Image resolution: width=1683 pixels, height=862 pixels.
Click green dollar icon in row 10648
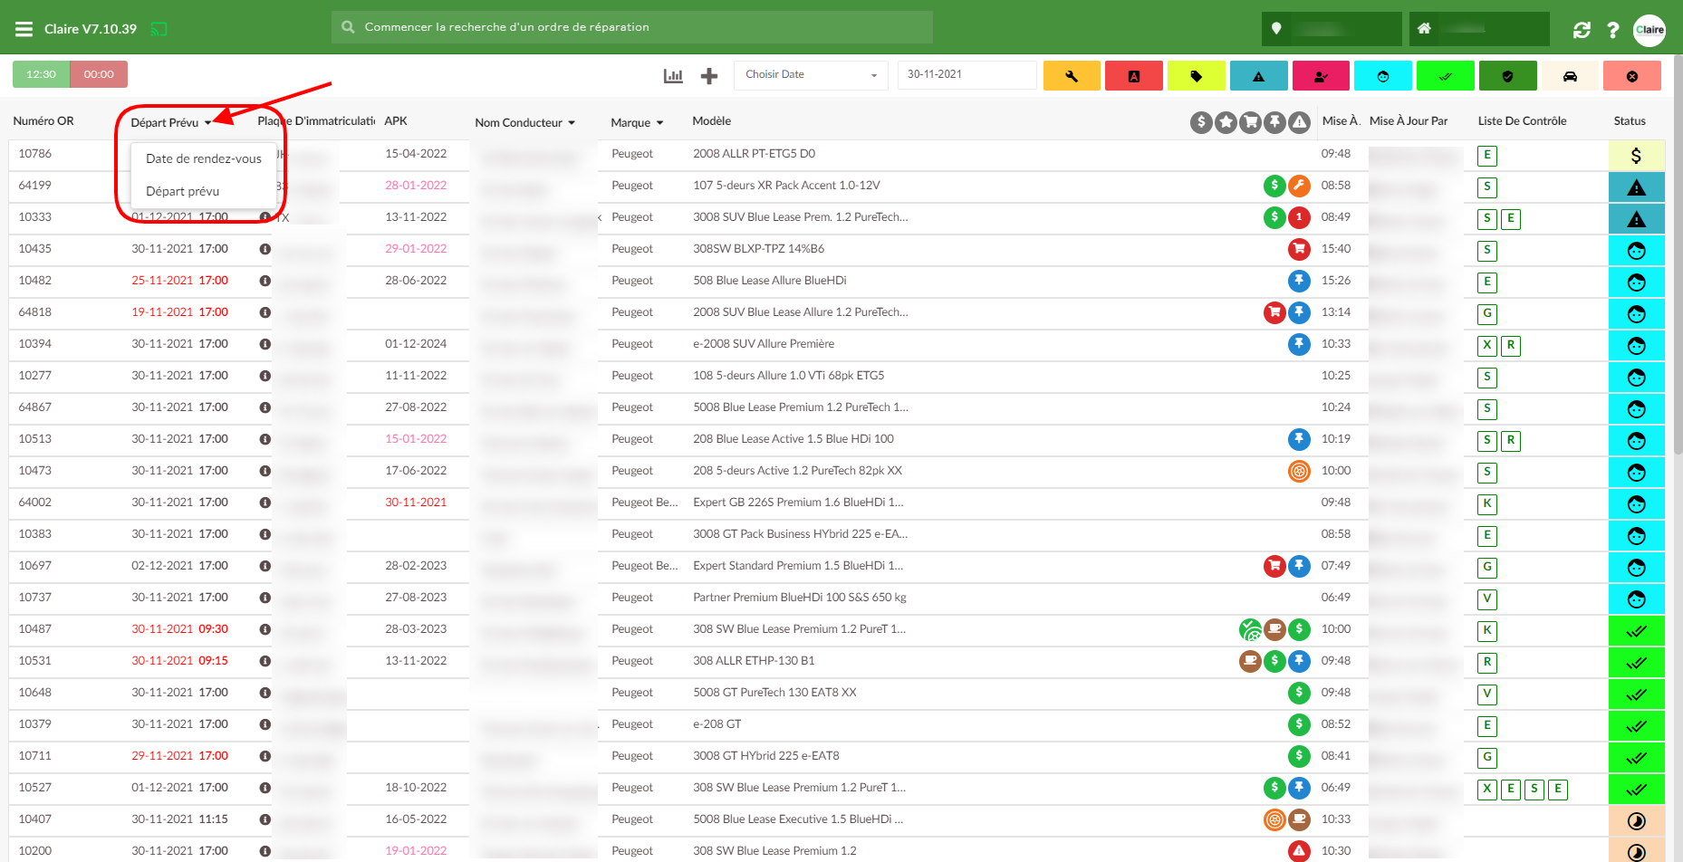1299,693
